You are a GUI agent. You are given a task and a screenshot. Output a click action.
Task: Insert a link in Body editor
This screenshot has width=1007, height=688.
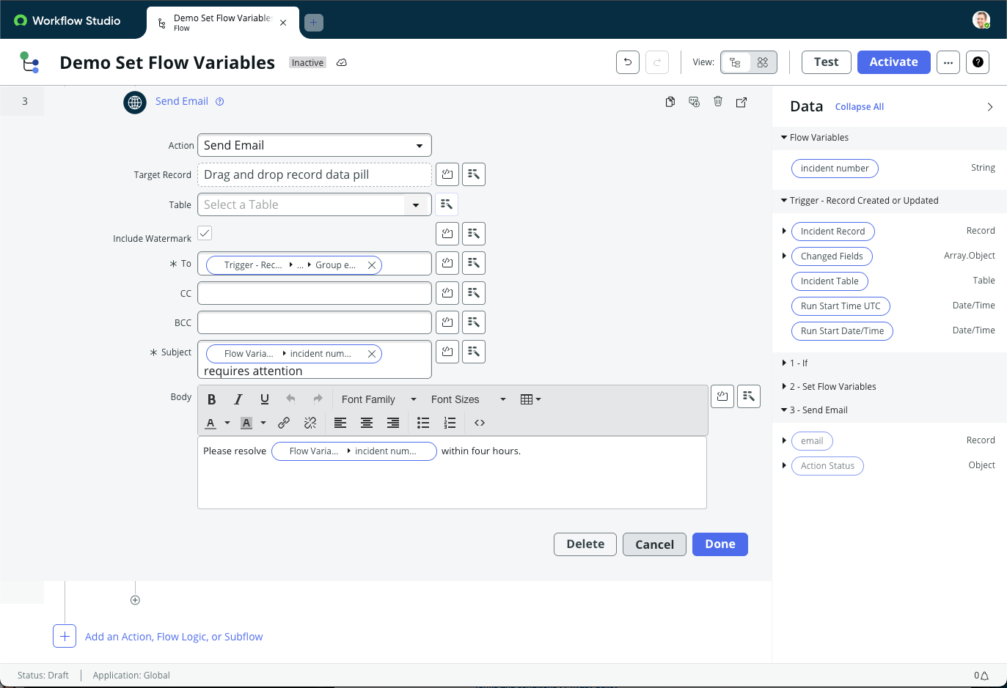[x=284, y=423]
